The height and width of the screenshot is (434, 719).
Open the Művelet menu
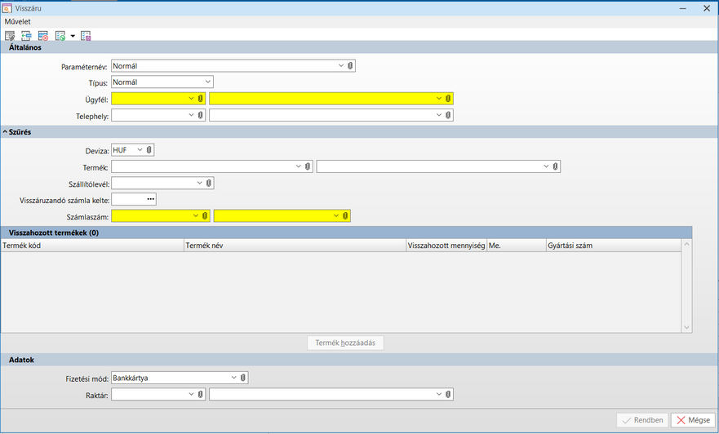pos(18,21)
